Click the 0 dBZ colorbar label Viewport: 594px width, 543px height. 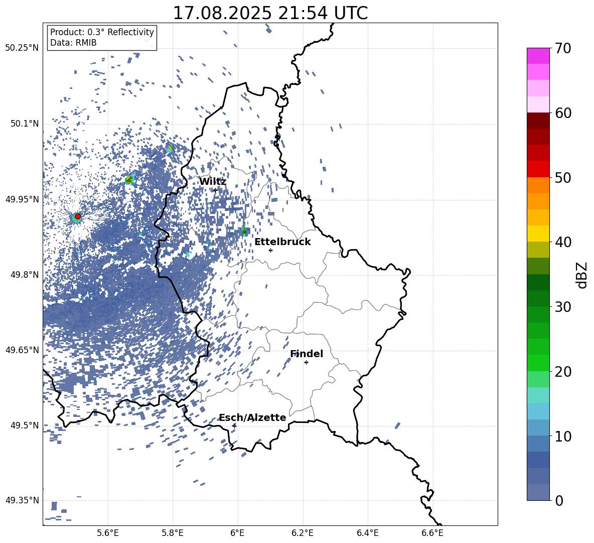(559, 500)
